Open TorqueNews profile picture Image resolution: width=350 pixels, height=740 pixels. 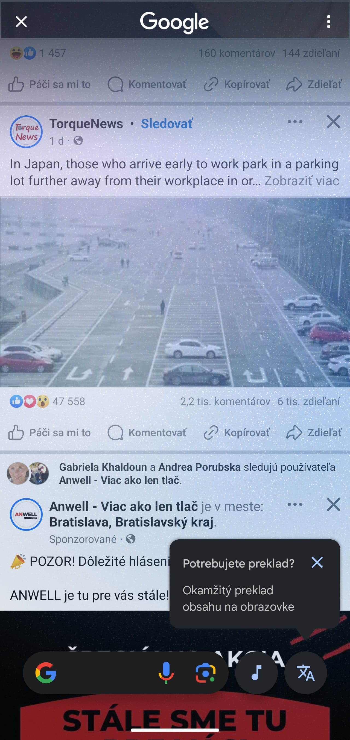26,131
